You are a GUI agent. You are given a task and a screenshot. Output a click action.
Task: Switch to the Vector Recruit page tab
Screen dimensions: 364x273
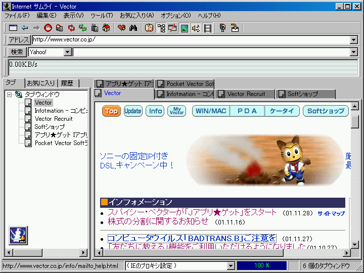click(x=245, y=94)
